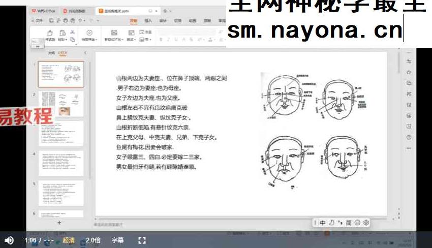Click the second icon in right sidebar
Screen dimensions: 432x248
tap(409, 72)
